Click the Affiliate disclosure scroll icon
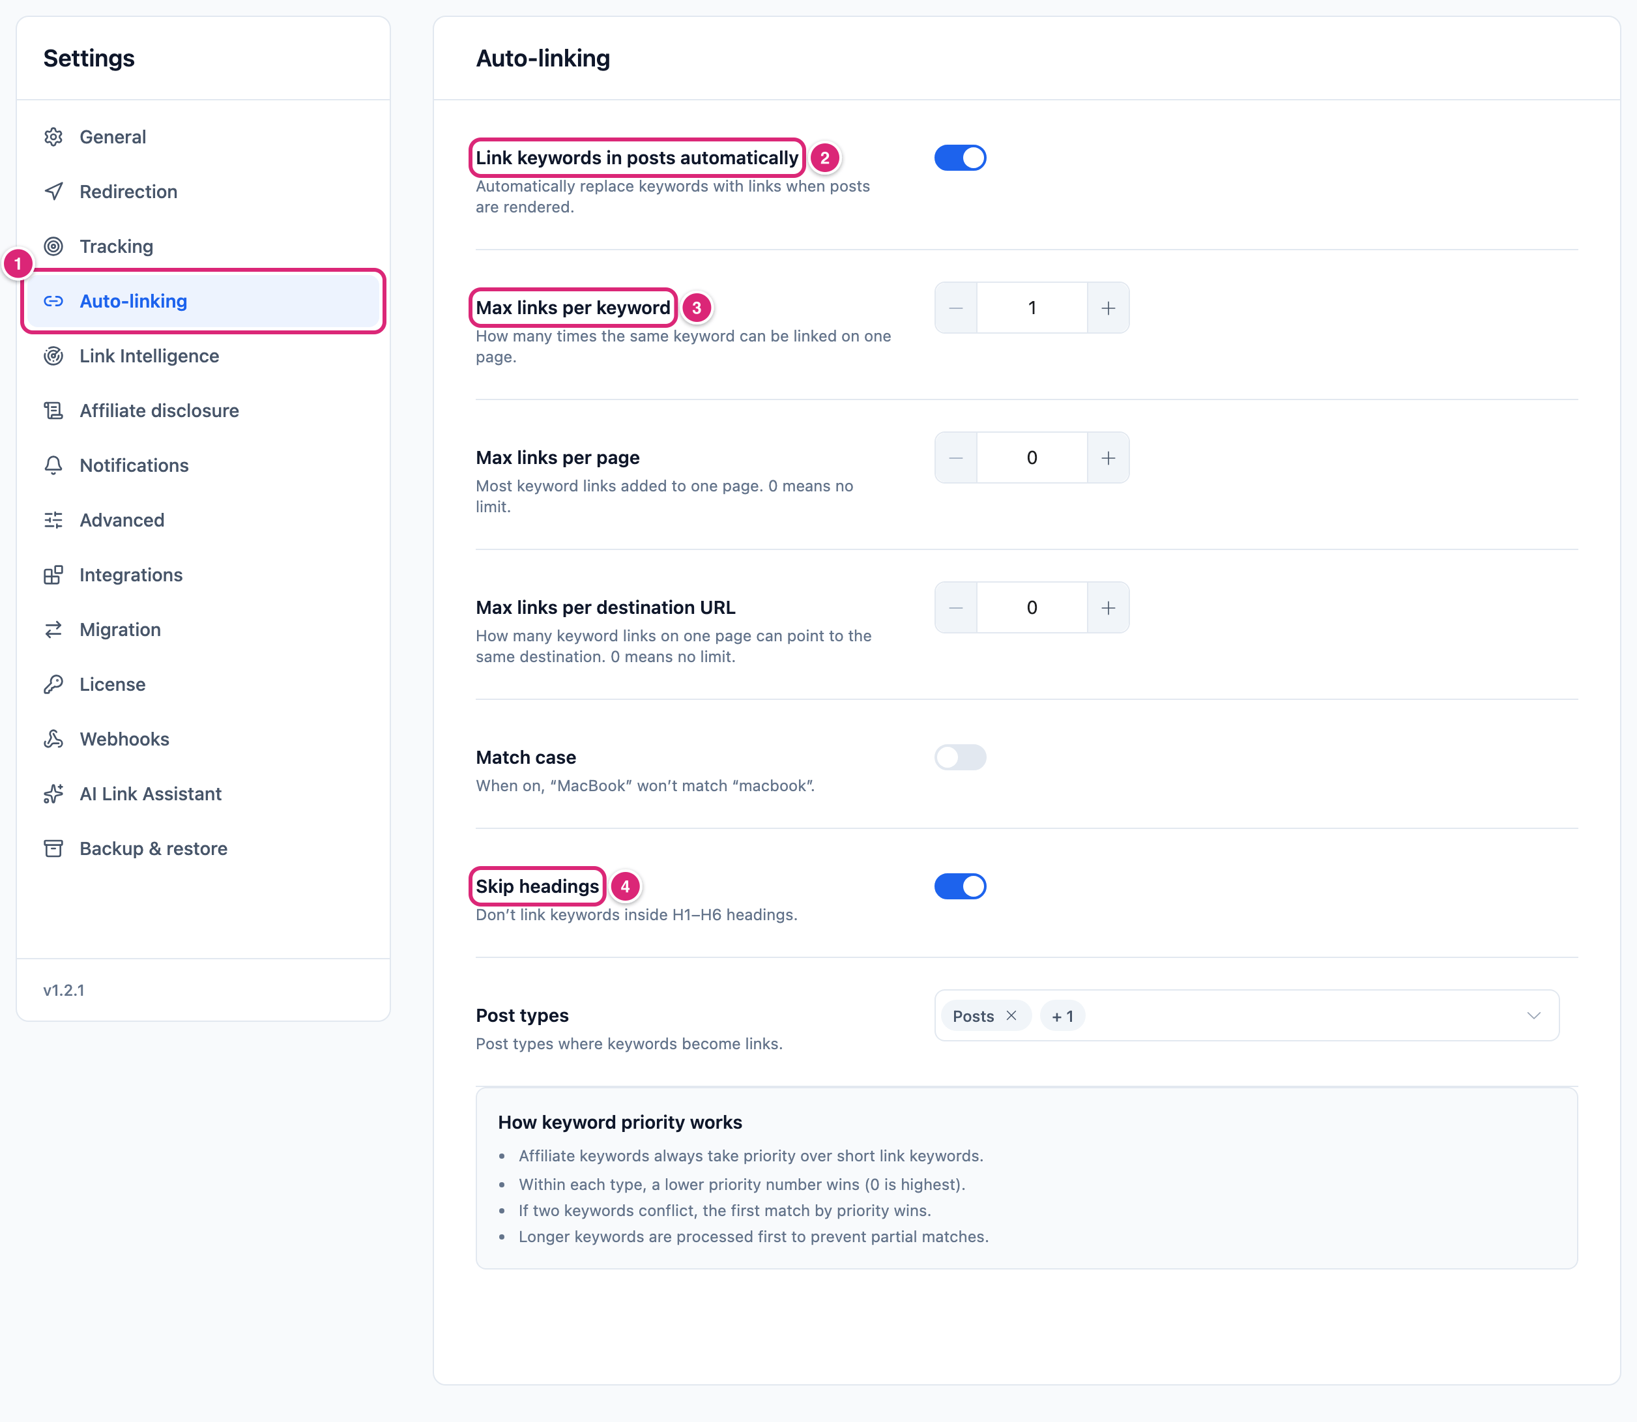1637x1422 pixels. coord(53,411)
